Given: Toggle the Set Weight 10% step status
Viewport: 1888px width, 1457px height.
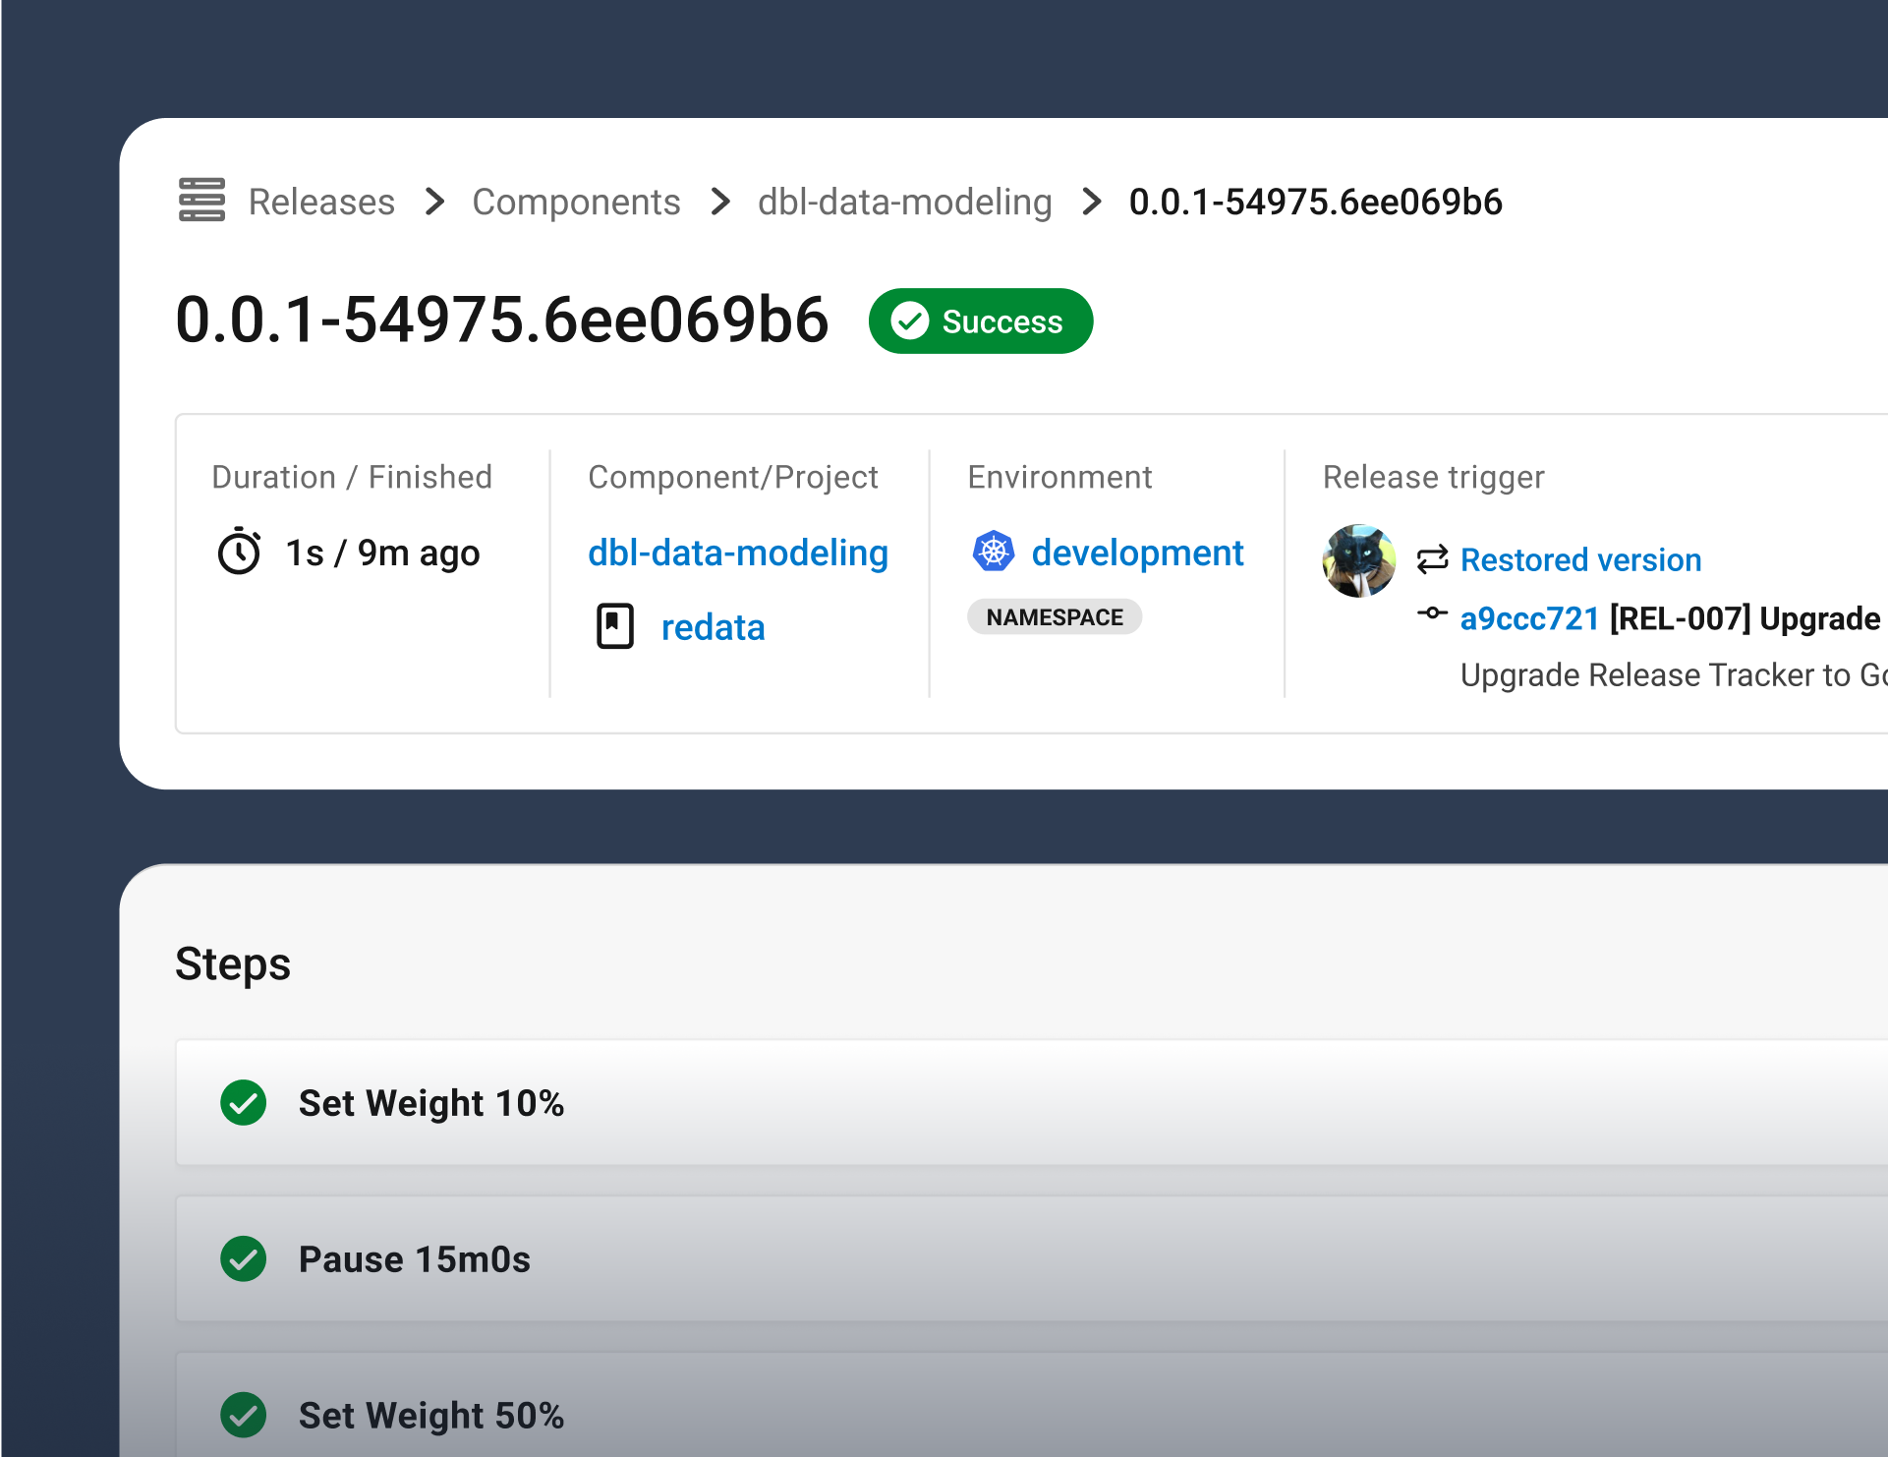Looking at the screenshot, I should coord(244,1102).
